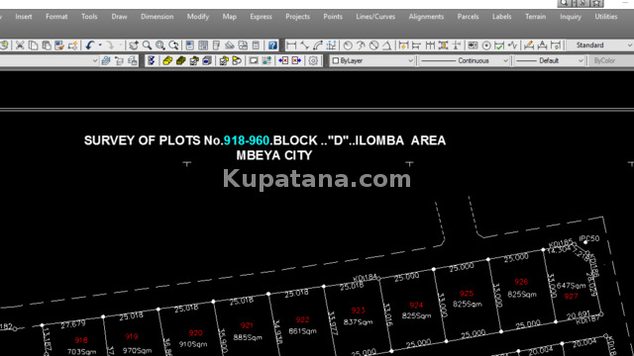Click the Center mark dimension icon
634x356 pixels.
pos(486,45)
